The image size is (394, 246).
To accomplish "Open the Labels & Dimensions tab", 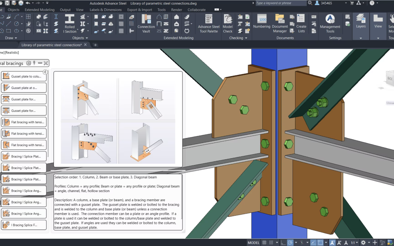I will pyautogui.click(x=105, y=9).
